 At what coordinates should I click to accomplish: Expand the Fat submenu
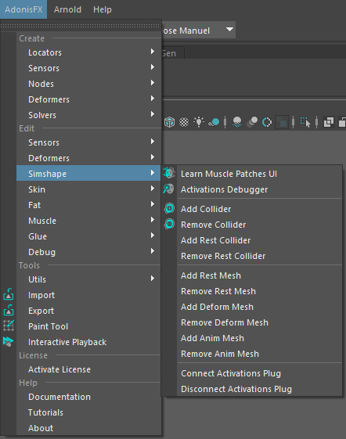[88, 205]
